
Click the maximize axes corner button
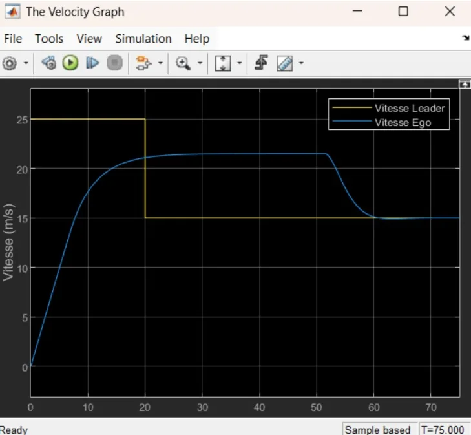pos(465,85)
